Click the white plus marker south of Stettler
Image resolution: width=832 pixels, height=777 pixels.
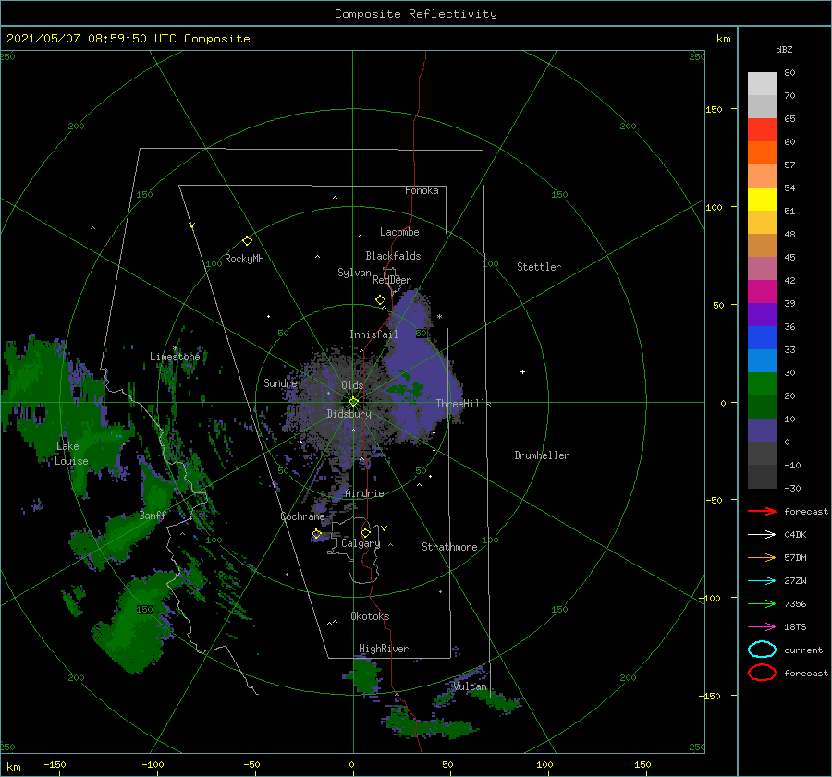tap(522, 371)
